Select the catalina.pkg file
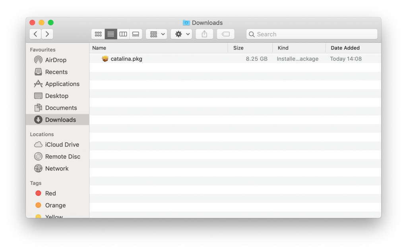 [x=126, y=59]
